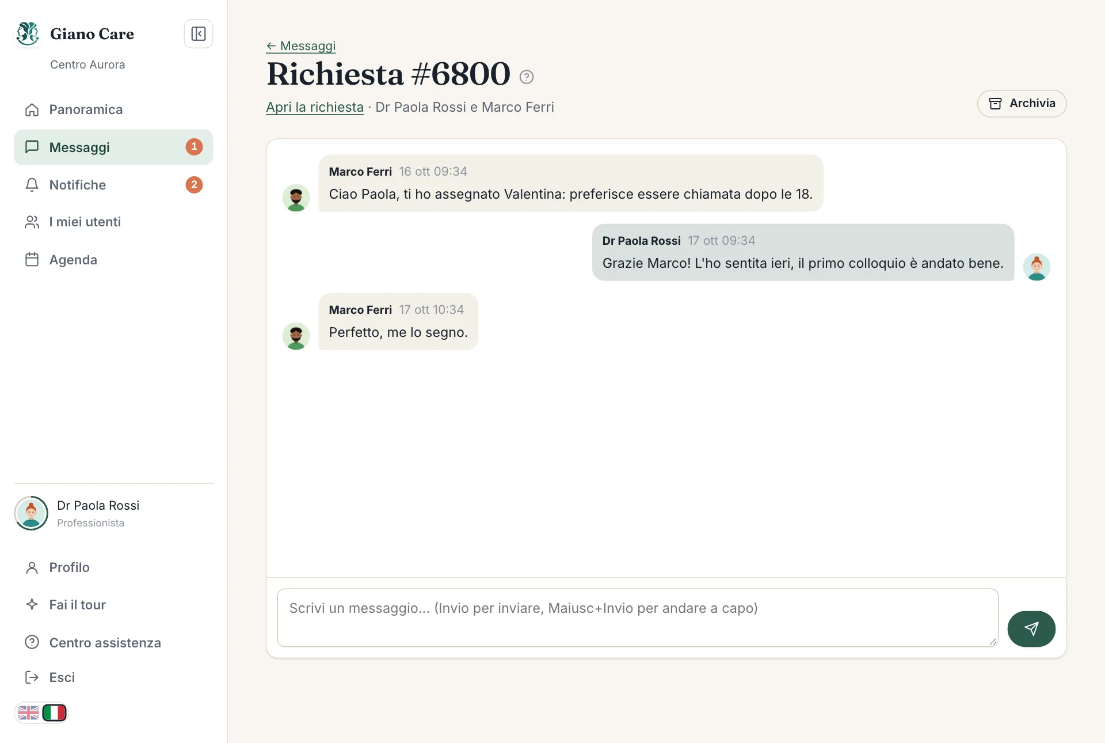Focus the Scrivi un messaggio text field

point(638,617)
